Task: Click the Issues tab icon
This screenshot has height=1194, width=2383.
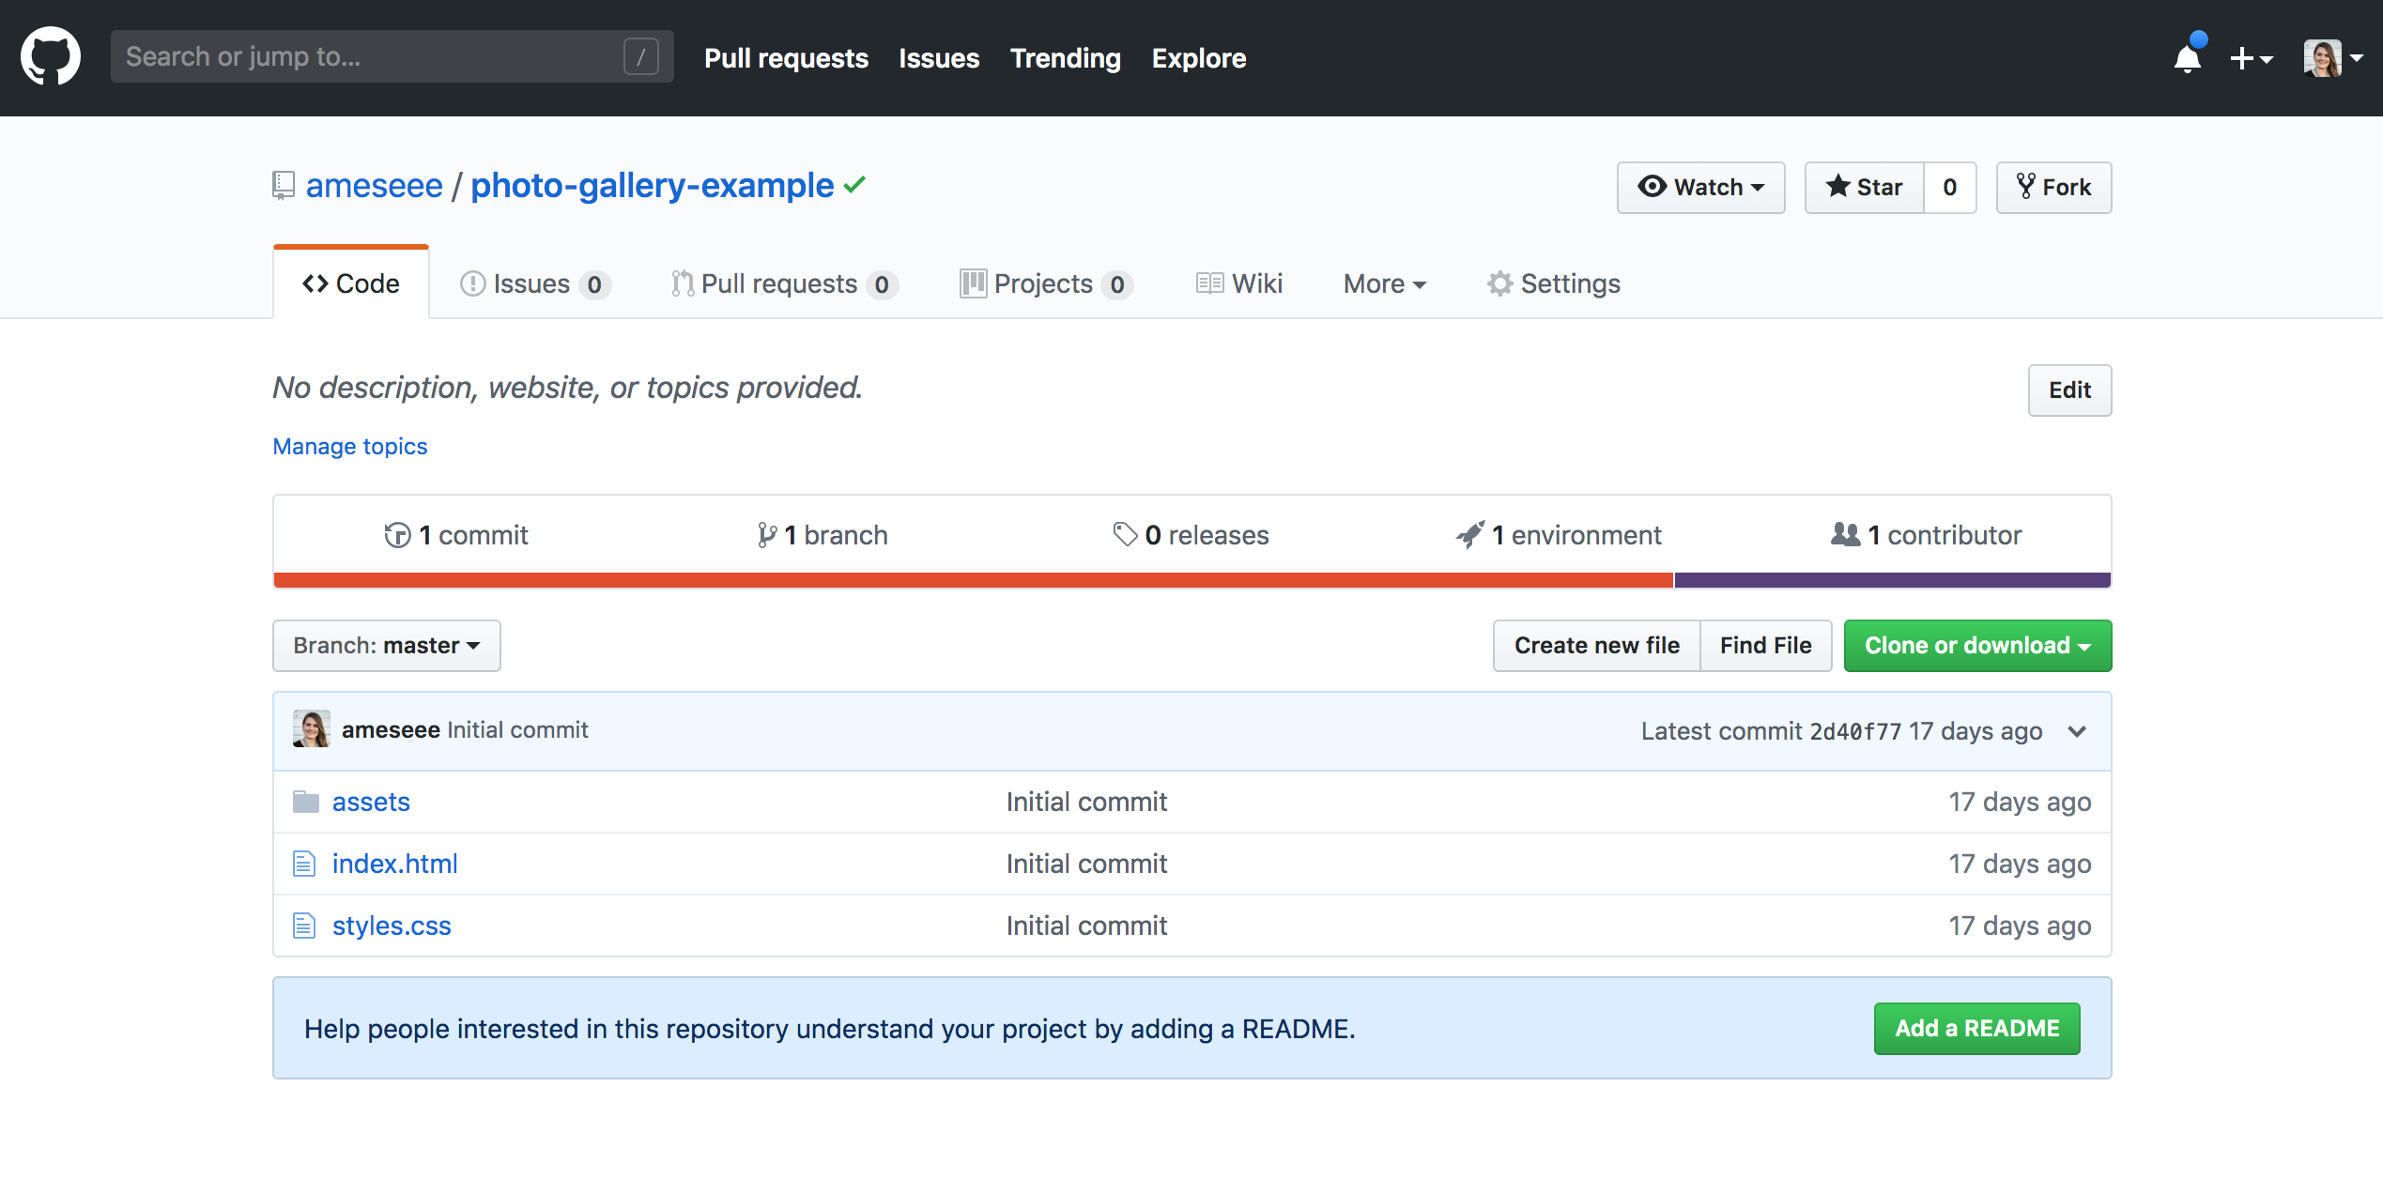Action: pos(473,283)
